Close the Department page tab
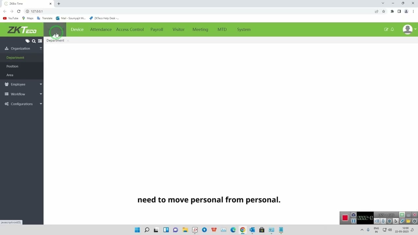Image resolution: width=418 pixels, height=235 pixels. tap(68, 40)
